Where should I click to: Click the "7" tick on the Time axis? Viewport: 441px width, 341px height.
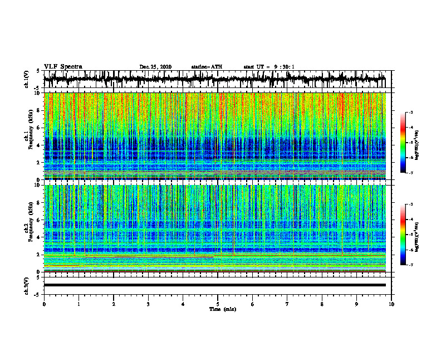(287, 304)
